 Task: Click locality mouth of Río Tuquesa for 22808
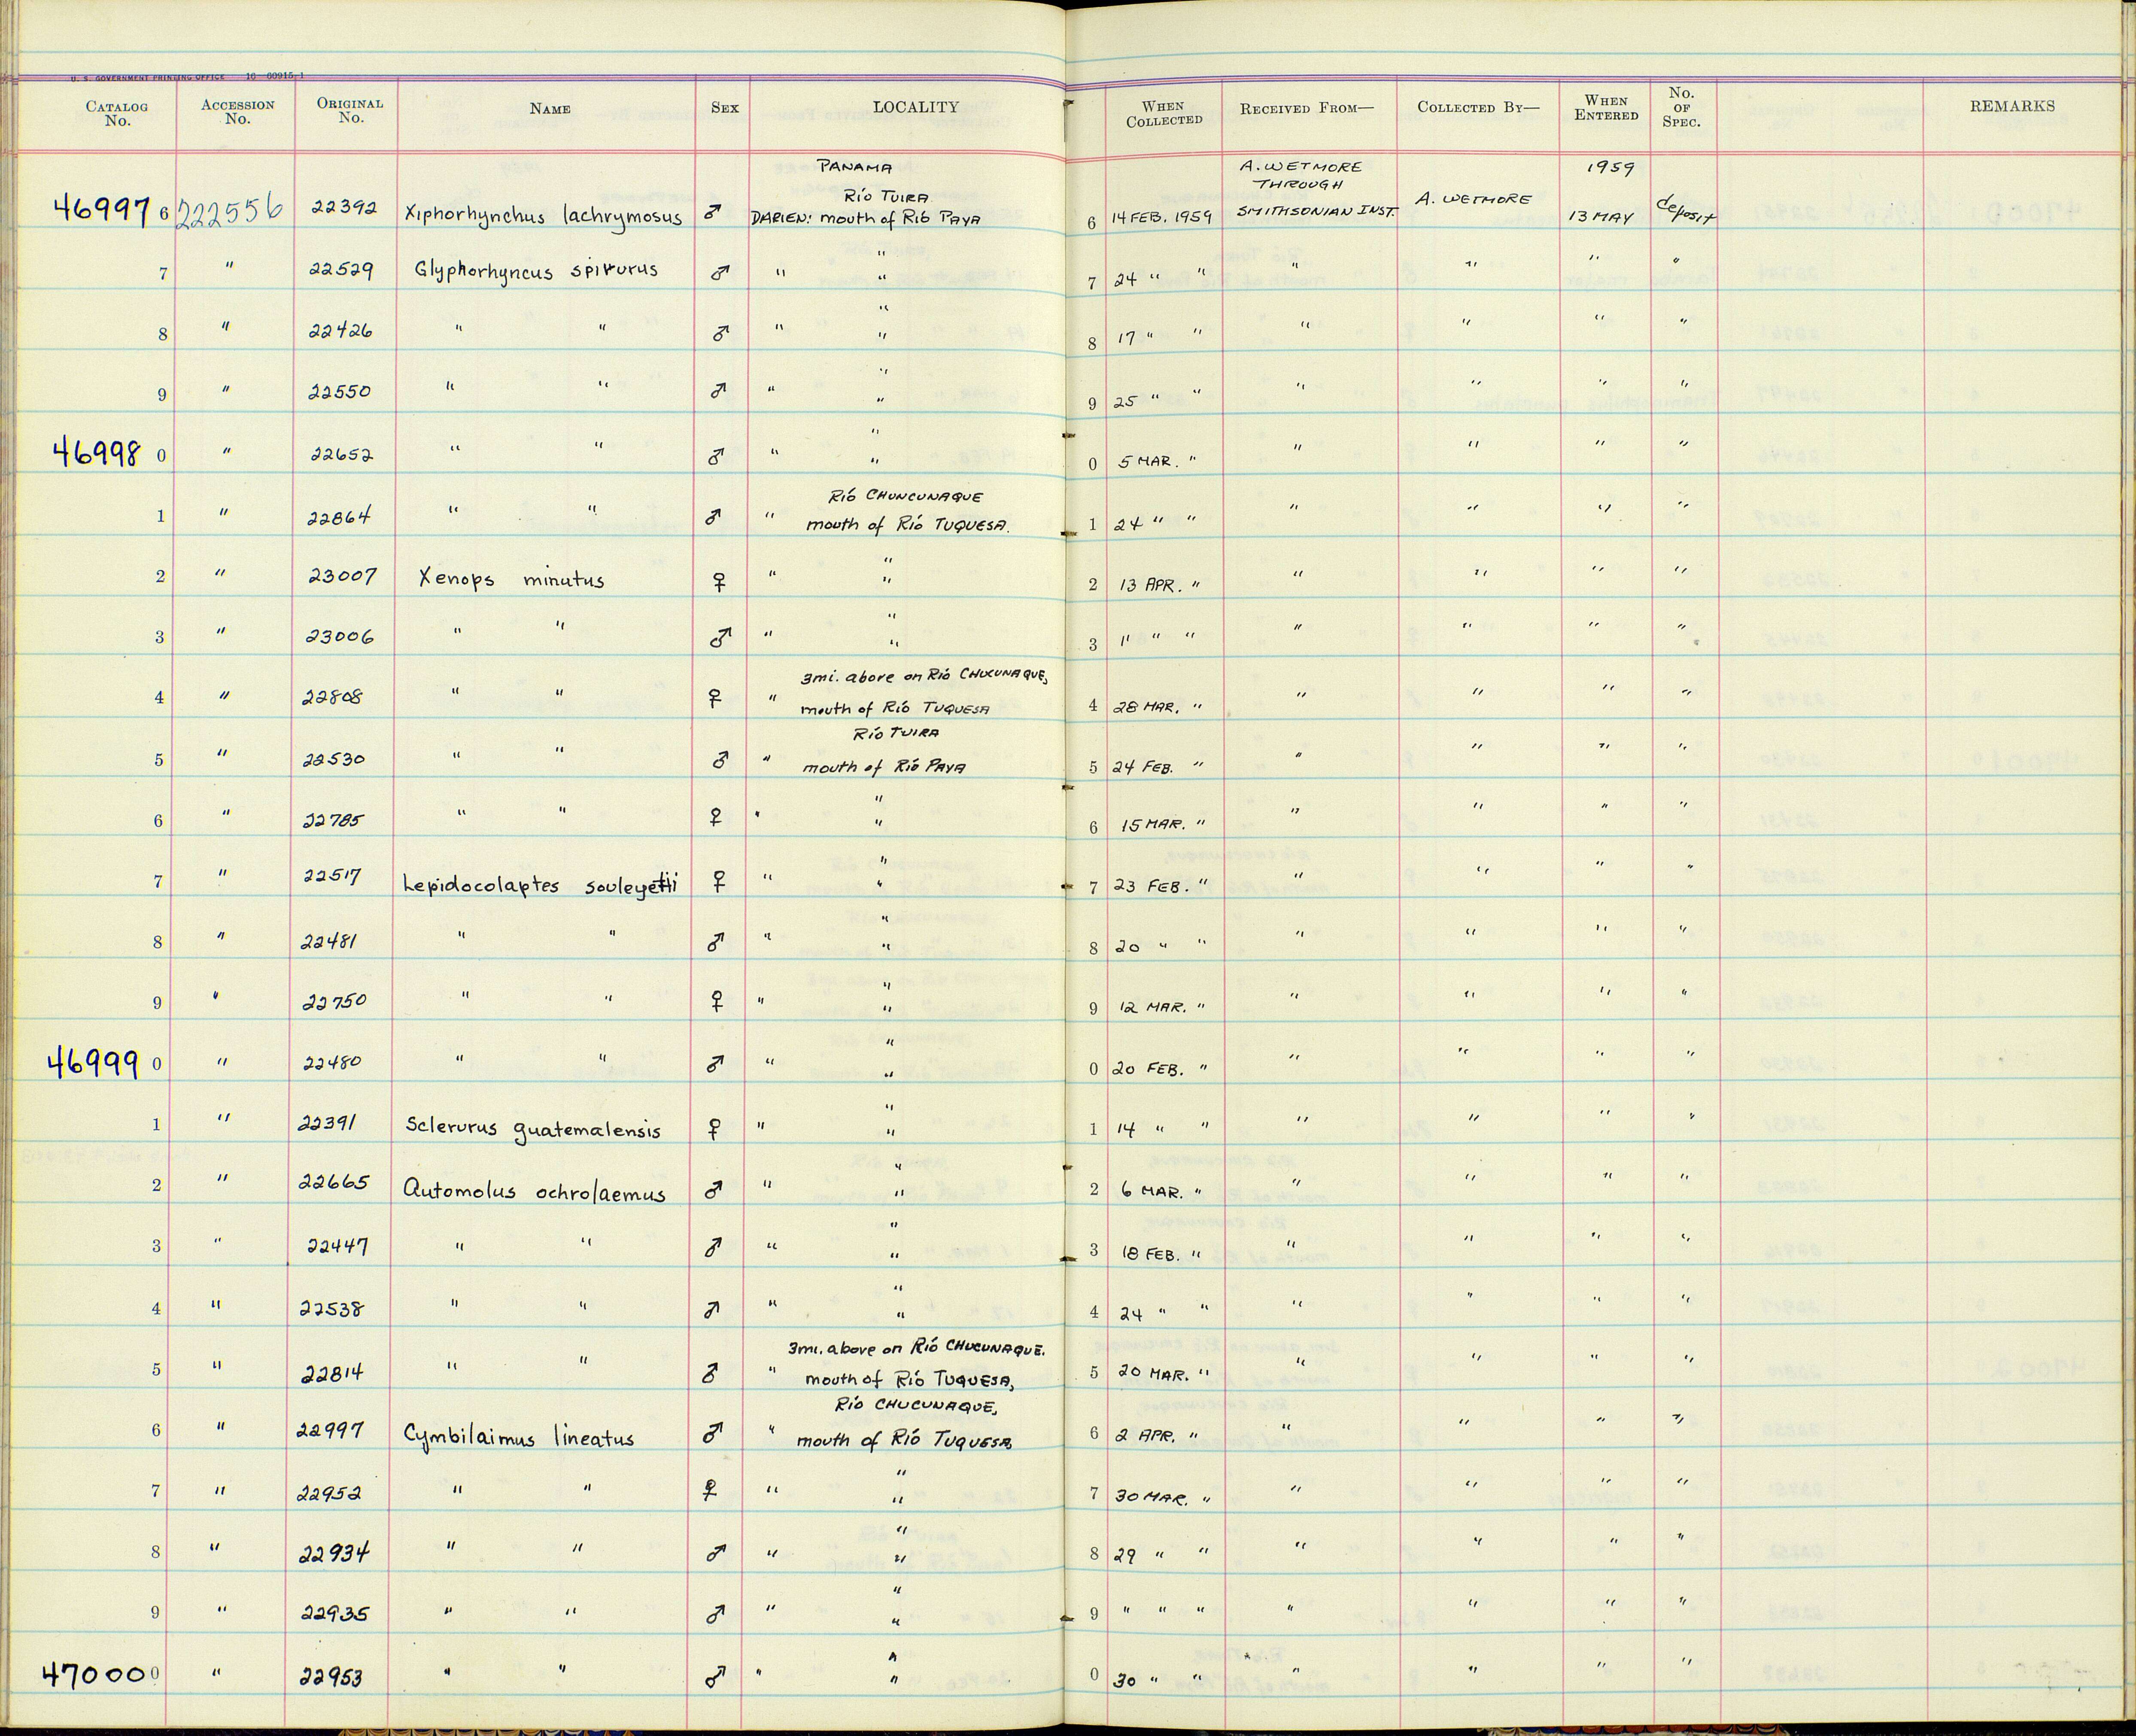(895, 708)
